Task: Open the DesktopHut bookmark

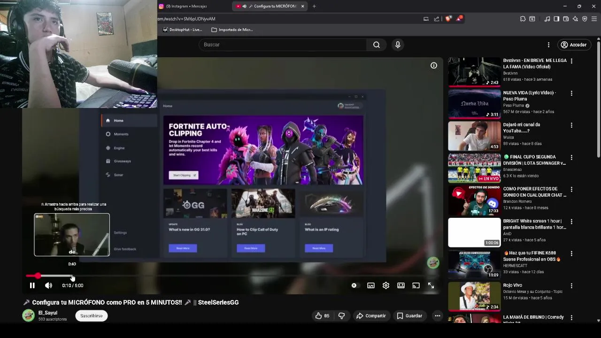Action: click(182, 30)
